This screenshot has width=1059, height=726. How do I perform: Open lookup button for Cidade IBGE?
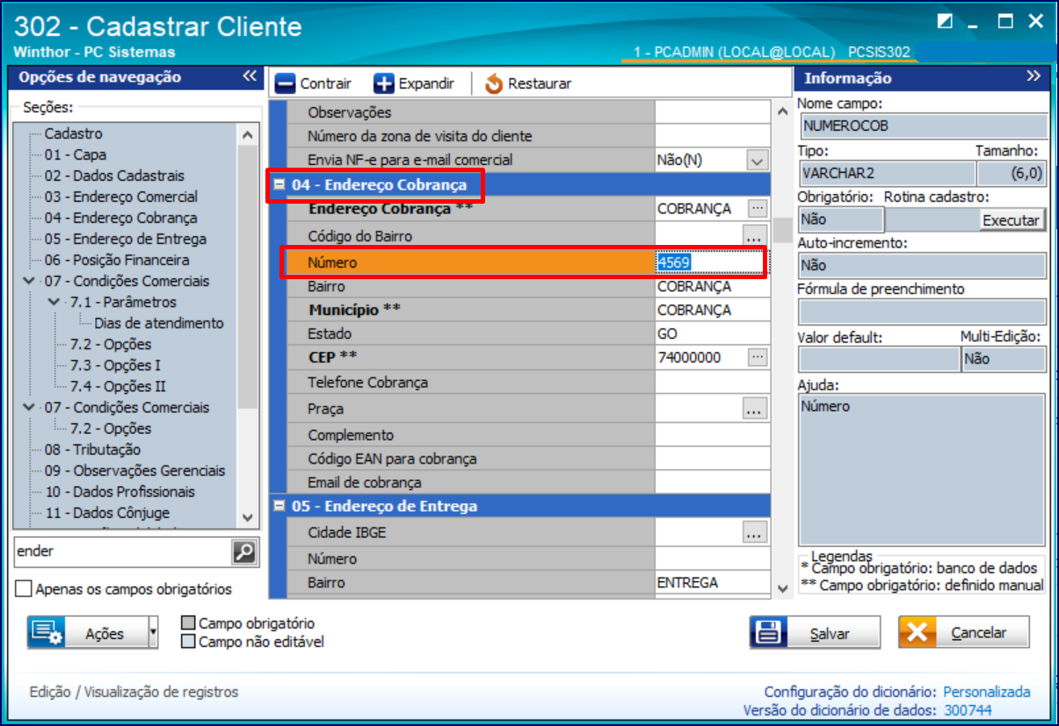coord(754,532)
